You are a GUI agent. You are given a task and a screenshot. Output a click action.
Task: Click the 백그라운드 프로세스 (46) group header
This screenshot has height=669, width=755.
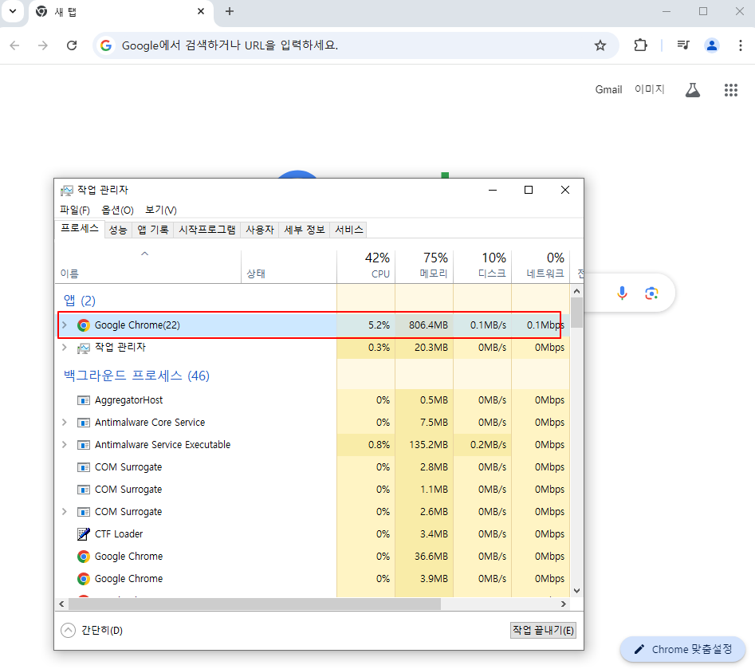click(136, 376)
